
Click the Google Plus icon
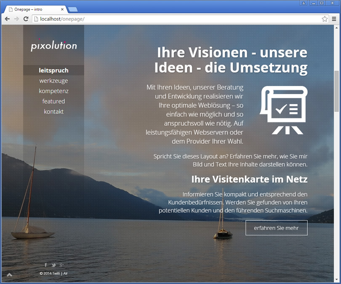pos(61,265)
